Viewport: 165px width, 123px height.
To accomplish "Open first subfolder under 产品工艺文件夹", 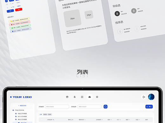I will tap(21, 114).
